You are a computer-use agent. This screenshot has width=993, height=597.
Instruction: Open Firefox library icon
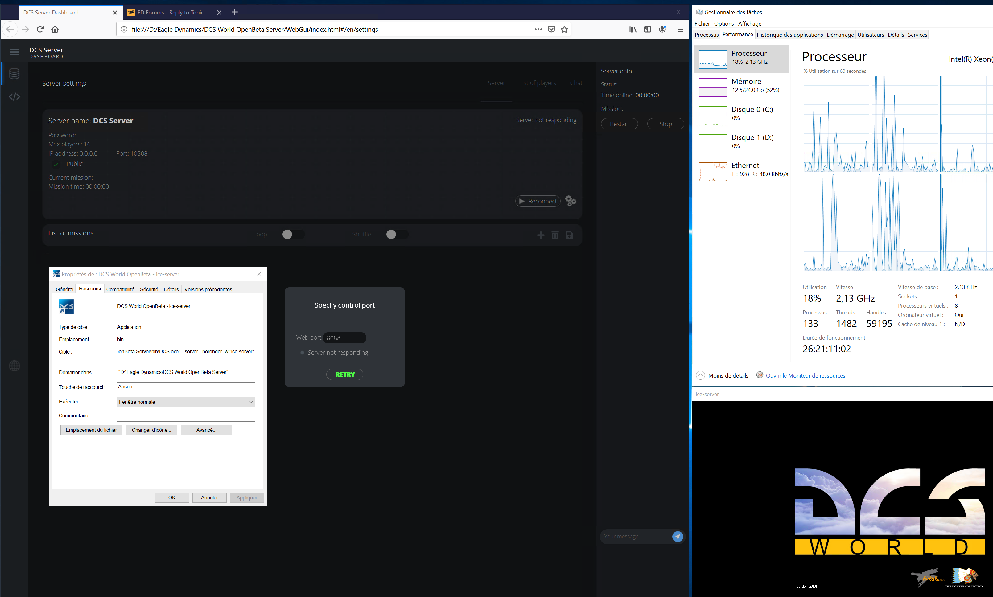[633, 29]
